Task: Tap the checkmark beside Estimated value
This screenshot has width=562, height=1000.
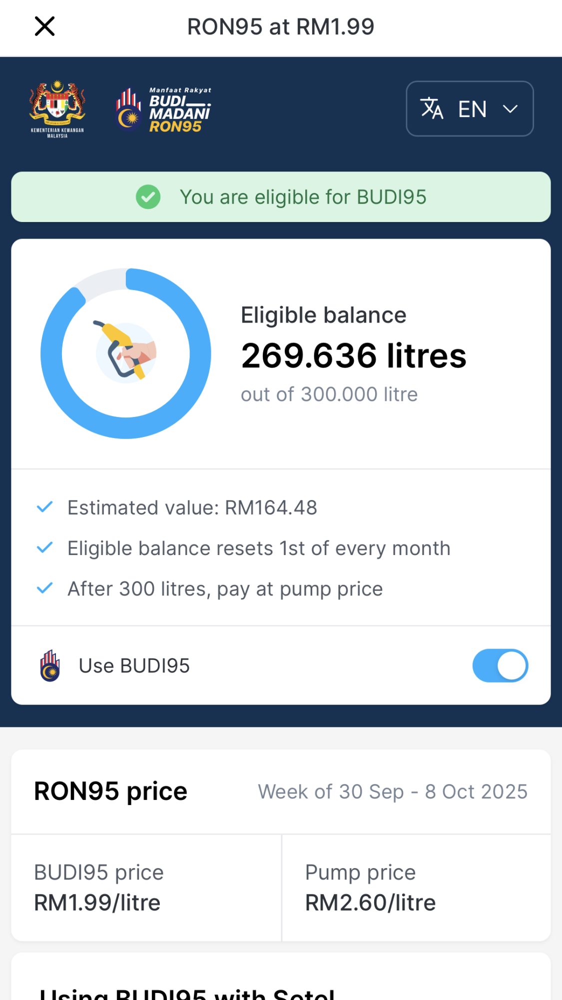Action: 45,507
